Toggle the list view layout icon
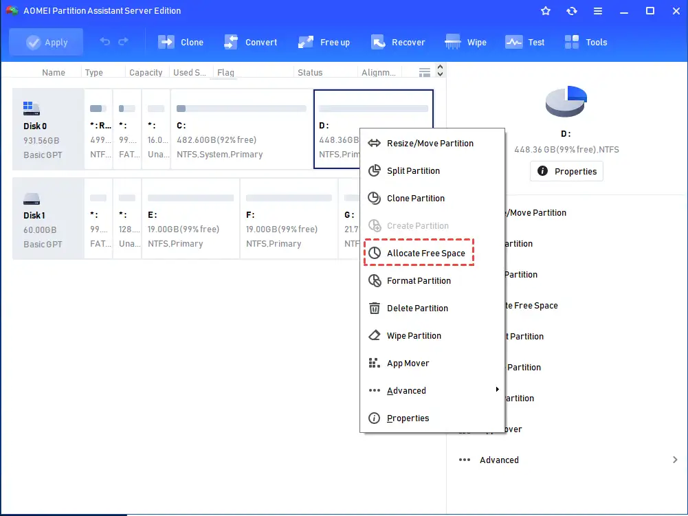 click(424, 72)
